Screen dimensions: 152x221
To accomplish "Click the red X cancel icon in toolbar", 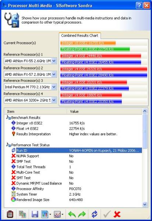I will coord(117,214).
